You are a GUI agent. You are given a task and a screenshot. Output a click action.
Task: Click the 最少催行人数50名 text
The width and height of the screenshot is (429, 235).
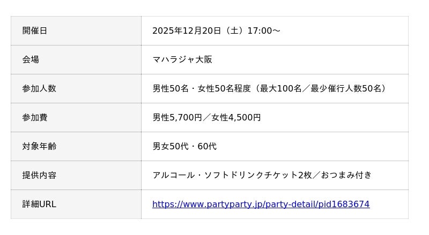346,88
